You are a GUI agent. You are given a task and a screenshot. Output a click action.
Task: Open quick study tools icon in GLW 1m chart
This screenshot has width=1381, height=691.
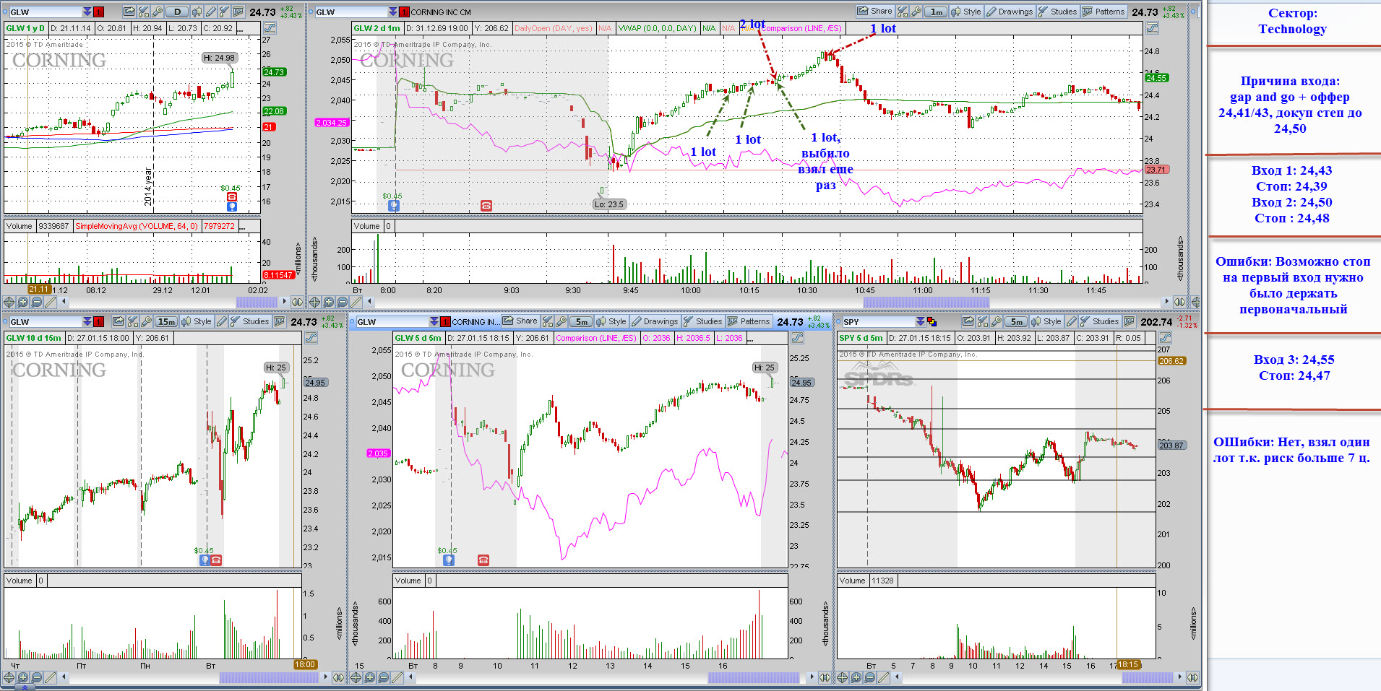[x=903, y=12]
